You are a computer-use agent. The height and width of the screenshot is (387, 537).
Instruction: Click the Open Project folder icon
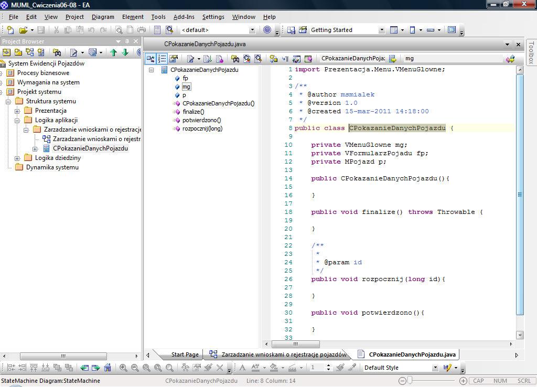tap(23, 30)
